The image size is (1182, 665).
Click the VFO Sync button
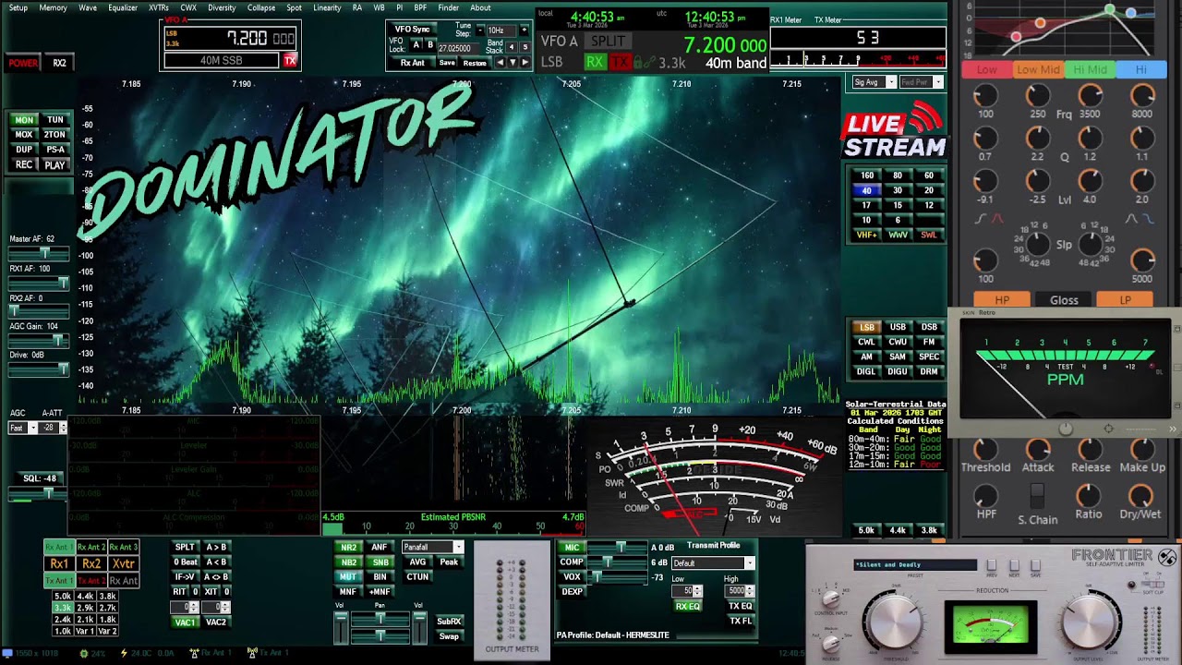click(412, 30)
